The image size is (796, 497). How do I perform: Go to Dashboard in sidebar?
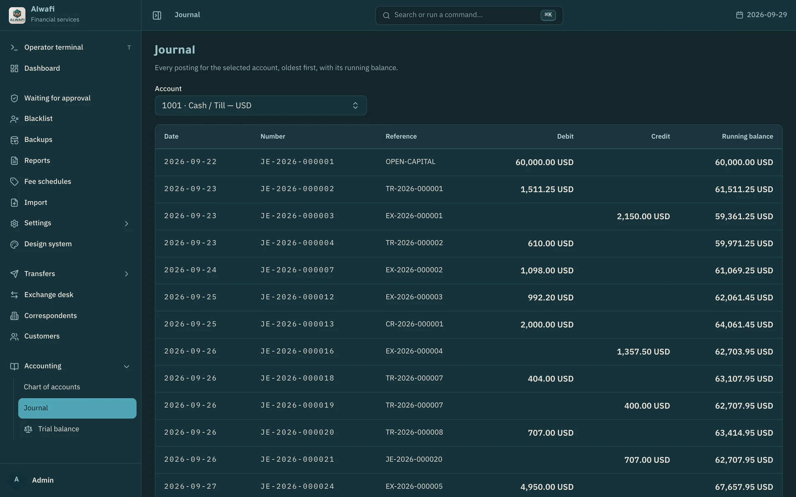70,68
